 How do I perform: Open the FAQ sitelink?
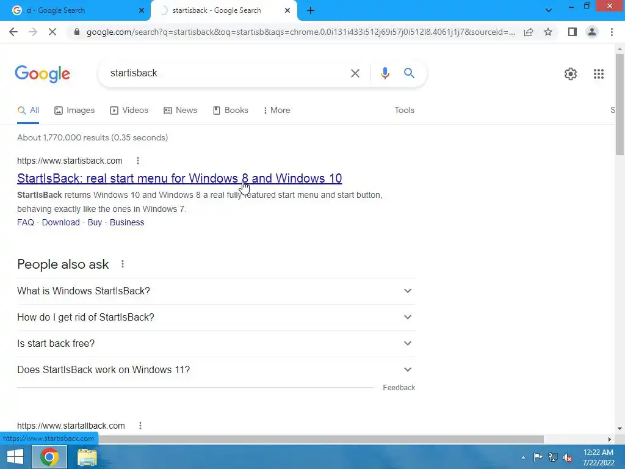tap(26, 222)
